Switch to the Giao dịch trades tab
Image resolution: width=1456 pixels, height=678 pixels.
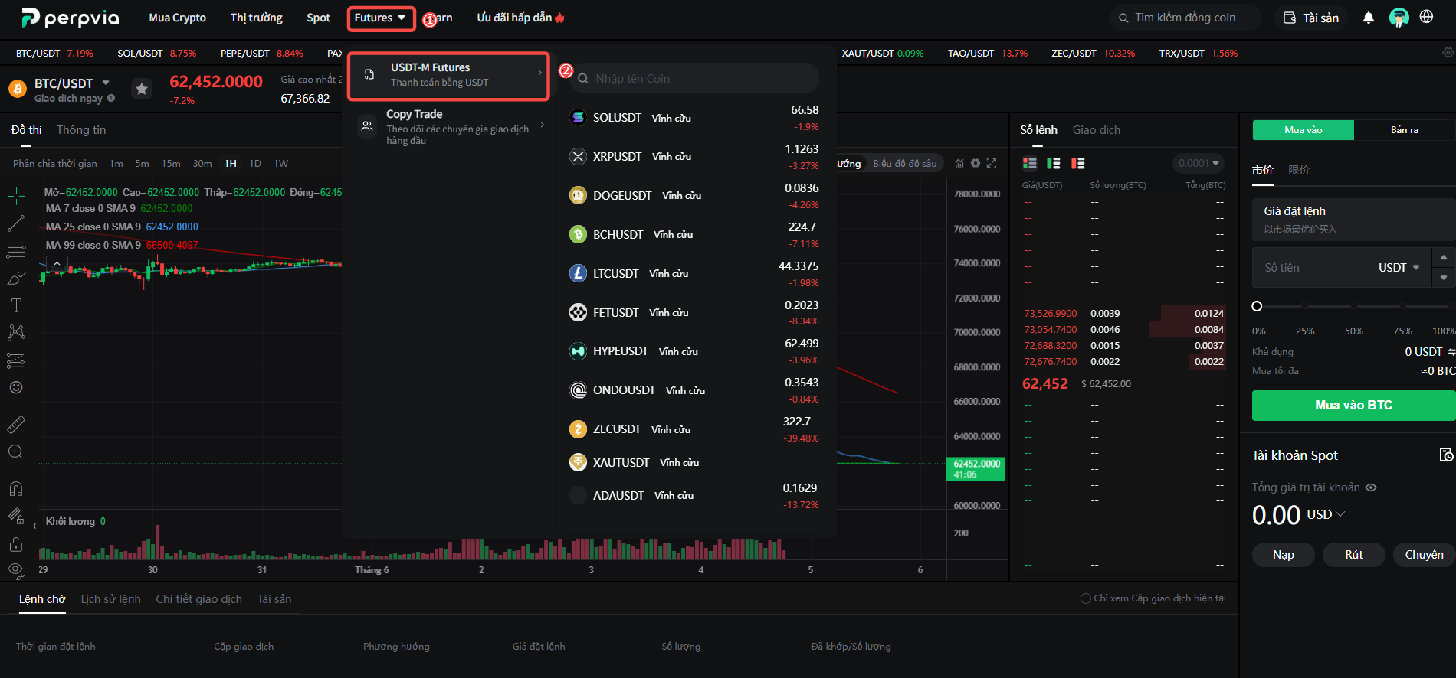1097,130
